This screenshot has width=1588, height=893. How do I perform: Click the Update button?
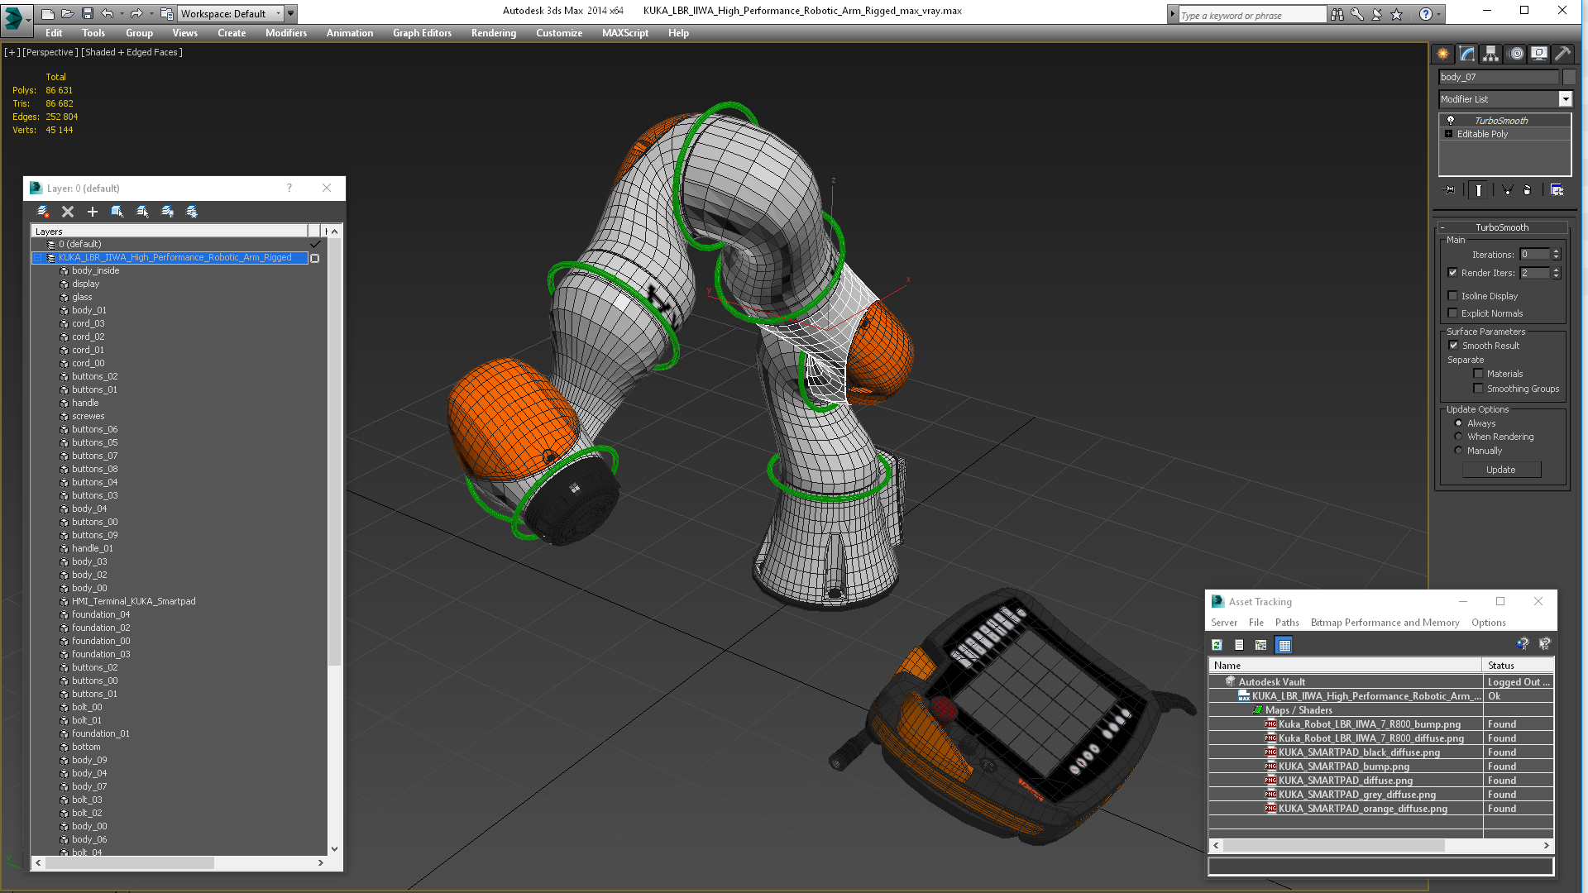coord(1501,470)
